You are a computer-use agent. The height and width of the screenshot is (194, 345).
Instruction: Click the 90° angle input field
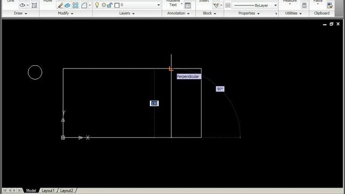click(220, 89)
